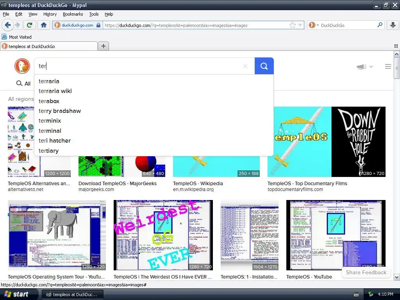The image size is (400, 300).
Task: Open the hamburger side menu
Action: point(388,66)
